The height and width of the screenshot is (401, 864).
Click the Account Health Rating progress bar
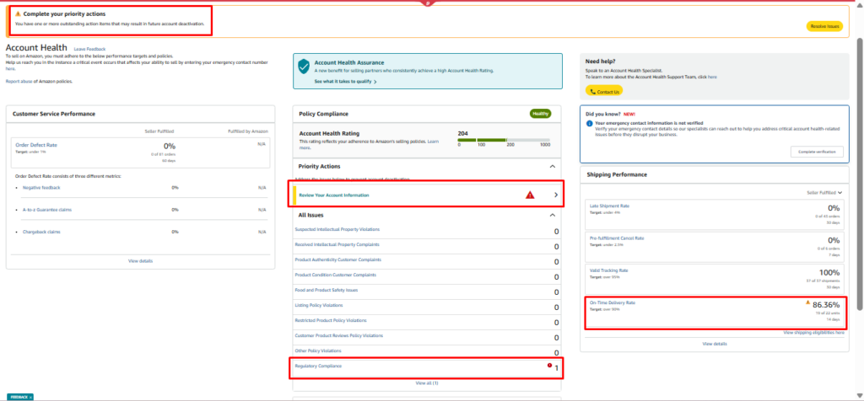(x=504, y=141)
